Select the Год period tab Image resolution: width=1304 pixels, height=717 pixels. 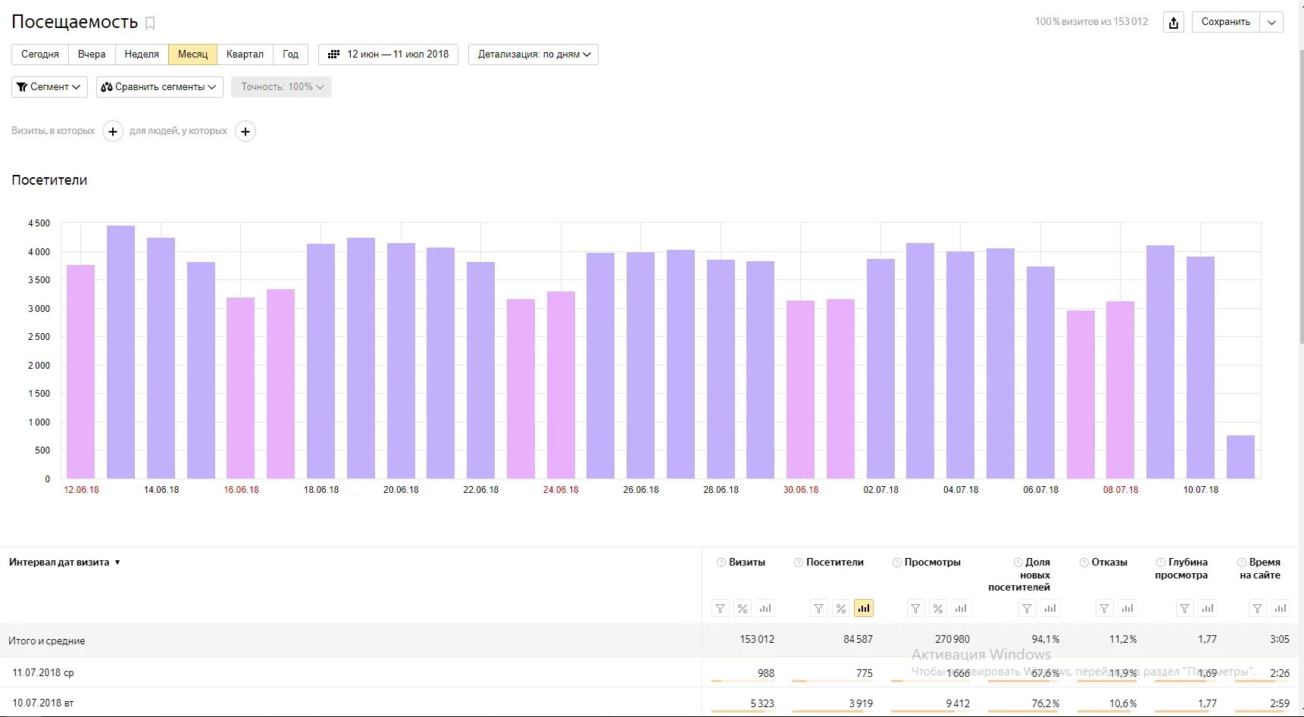pyautogui.click(x=291, y=55)
